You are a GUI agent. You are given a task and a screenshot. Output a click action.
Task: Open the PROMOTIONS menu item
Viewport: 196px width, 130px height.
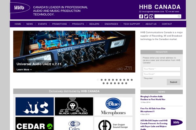point(59,24)
